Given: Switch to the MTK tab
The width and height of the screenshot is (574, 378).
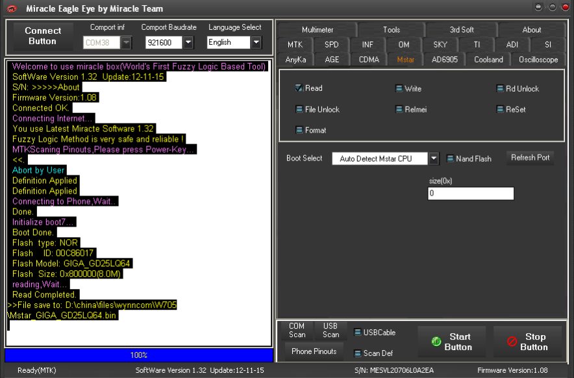Looking at the screenshot, I should 295,45.
